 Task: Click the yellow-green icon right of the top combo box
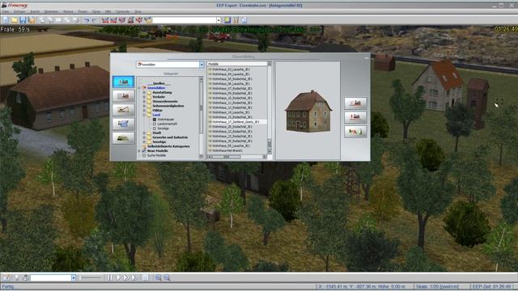point(227,20)
